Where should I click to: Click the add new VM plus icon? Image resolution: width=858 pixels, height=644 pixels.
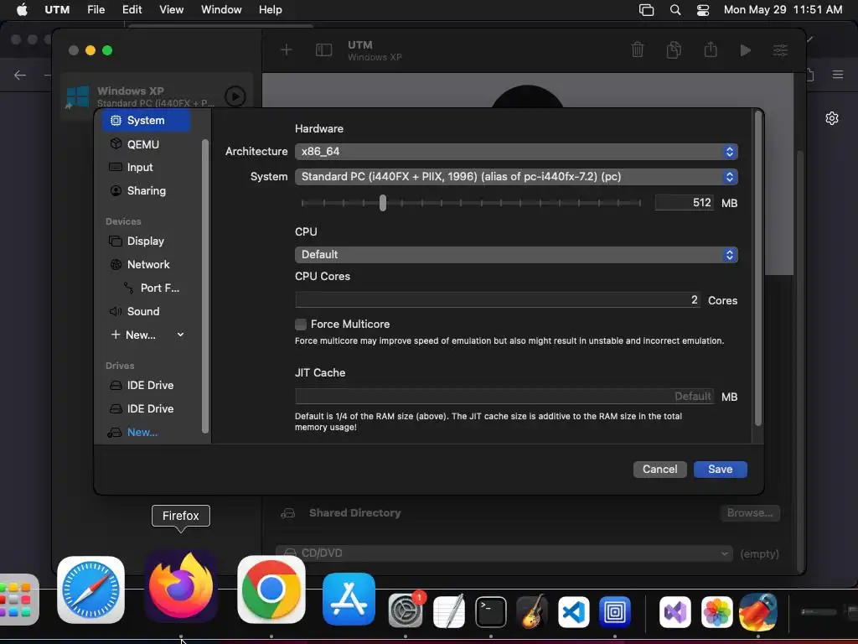point(287,50)
